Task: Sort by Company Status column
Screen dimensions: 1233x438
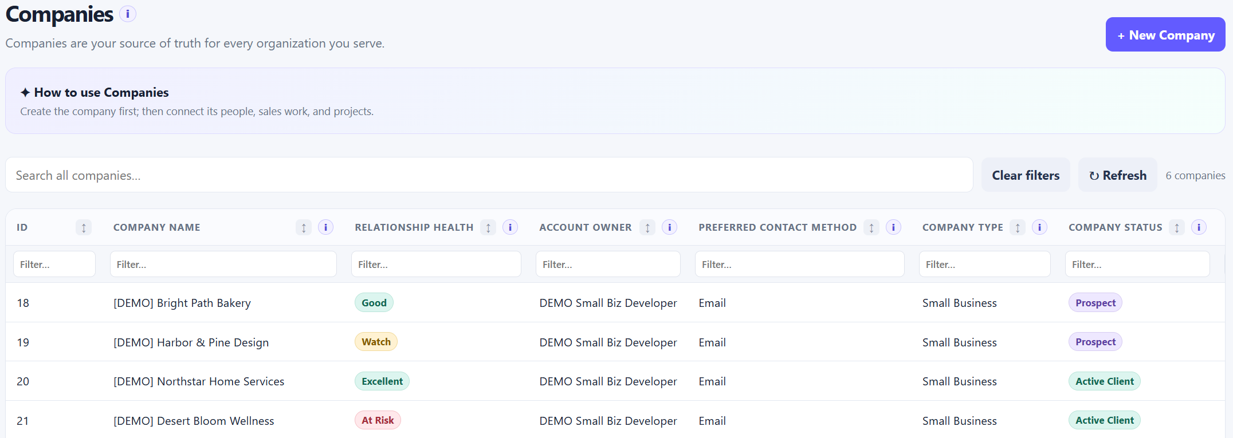Action: coord(1177,227)
